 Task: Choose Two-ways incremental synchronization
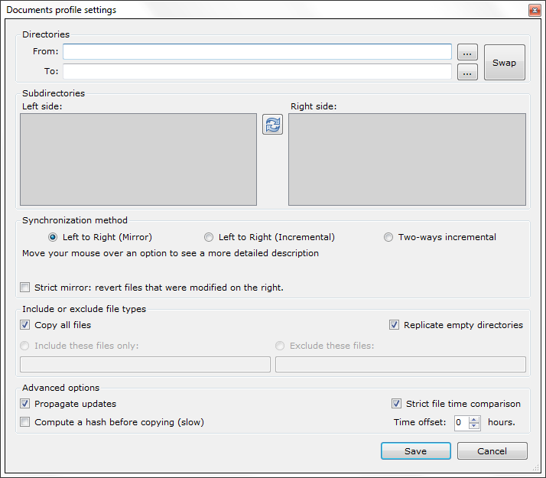(x=388, y=237)
